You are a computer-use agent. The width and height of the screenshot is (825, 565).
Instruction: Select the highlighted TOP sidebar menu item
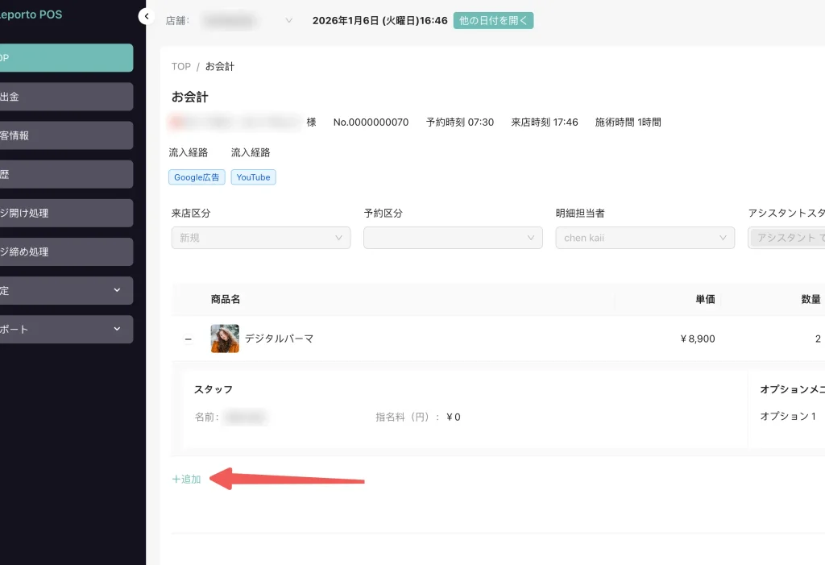click(x=64, y=58)
